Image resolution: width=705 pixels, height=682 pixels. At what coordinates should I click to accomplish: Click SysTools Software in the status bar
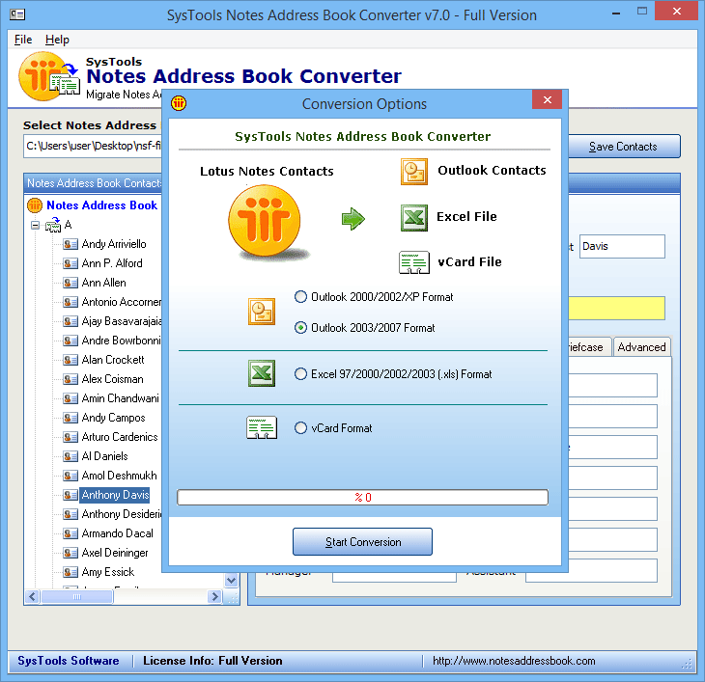point(69,661)
